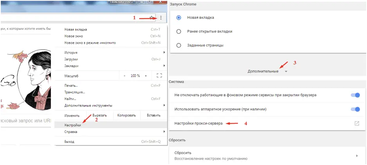The height and width of the screenshot is (165, 367).
Task: Expand Дополнительные advanced settings
Action: point(267,72)
